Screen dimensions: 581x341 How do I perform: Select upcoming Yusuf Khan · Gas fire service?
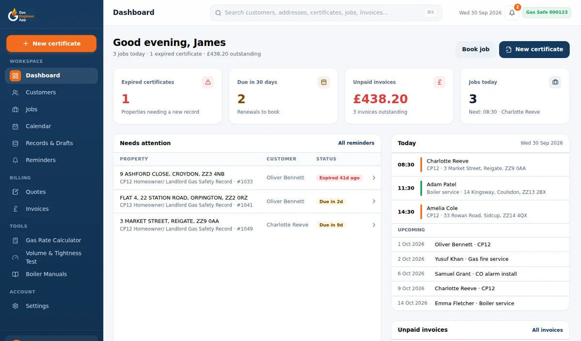tap(480, 259)
